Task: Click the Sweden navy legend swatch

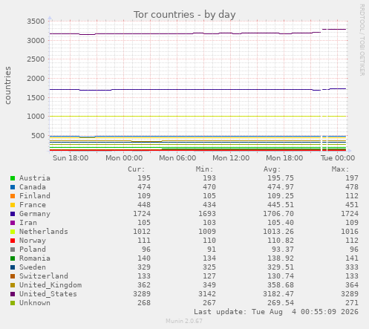Action: pyautogui.click(x=13, y=267)
